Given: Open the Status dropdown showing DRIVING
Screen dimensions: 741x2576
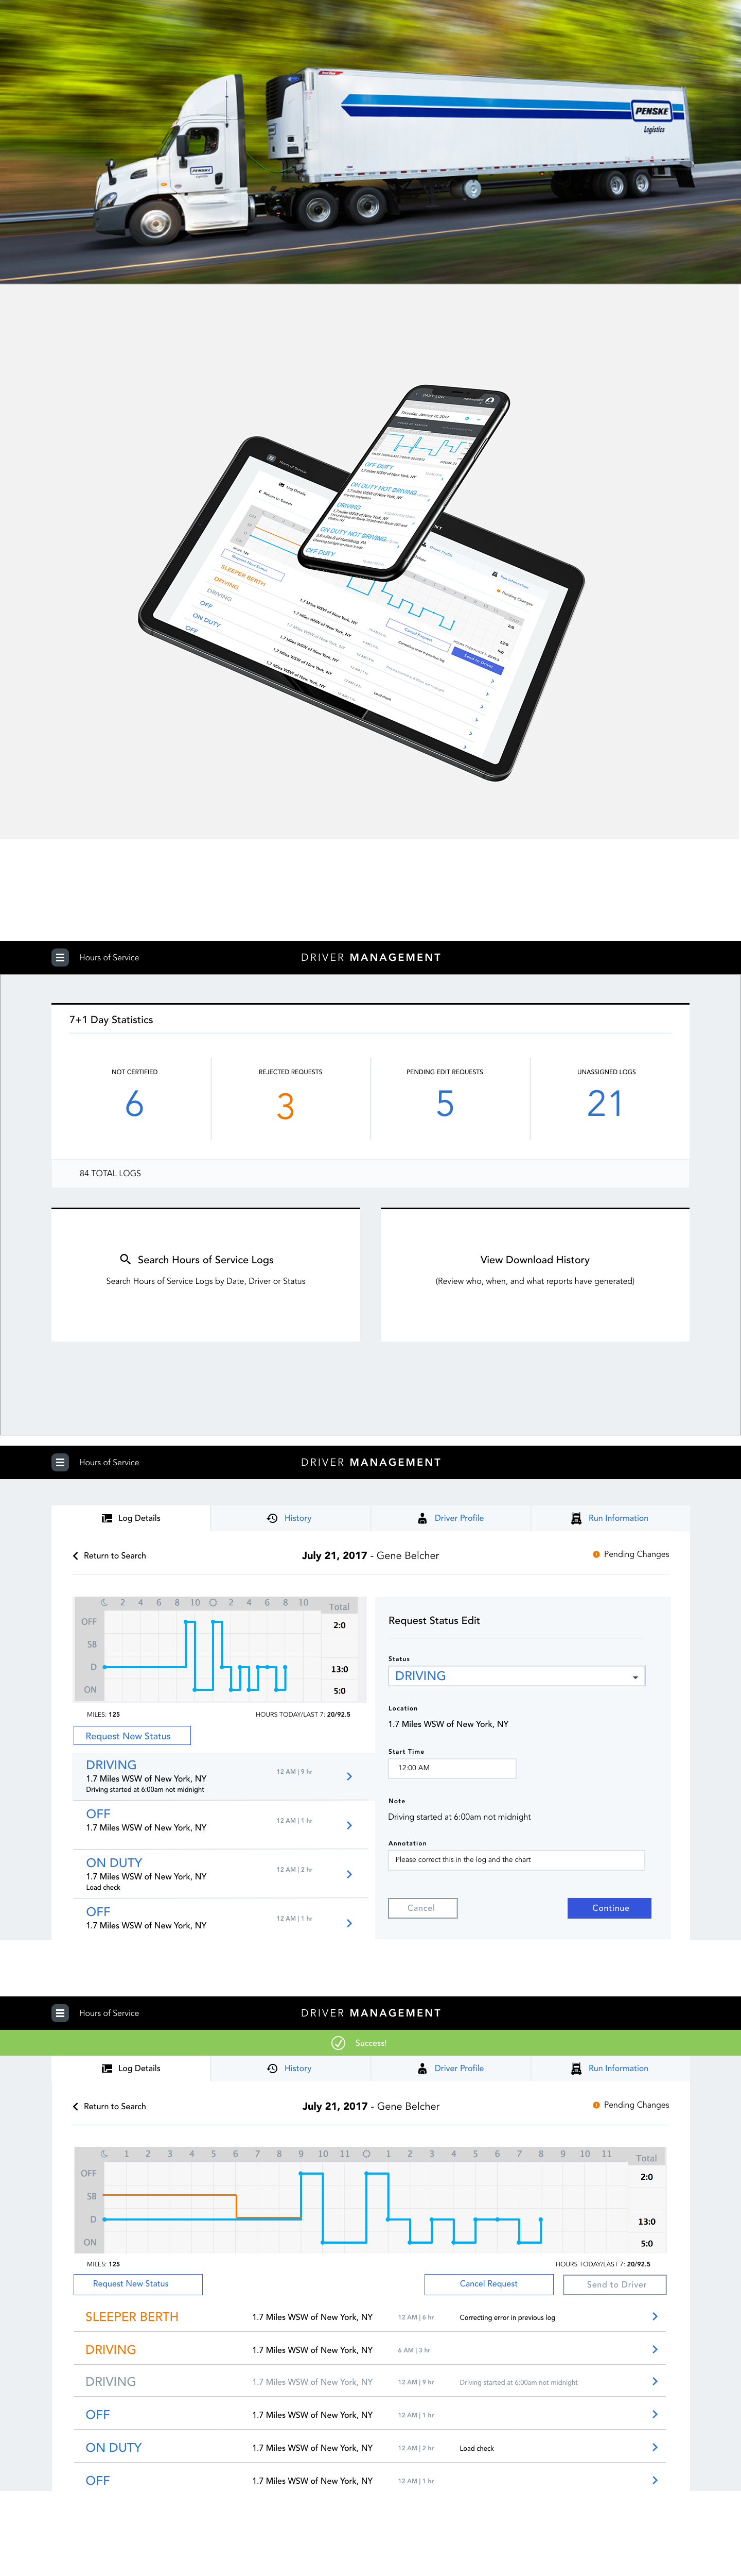Looking at the screenshot, I should pyautogui.click(x=516, y=1676).
